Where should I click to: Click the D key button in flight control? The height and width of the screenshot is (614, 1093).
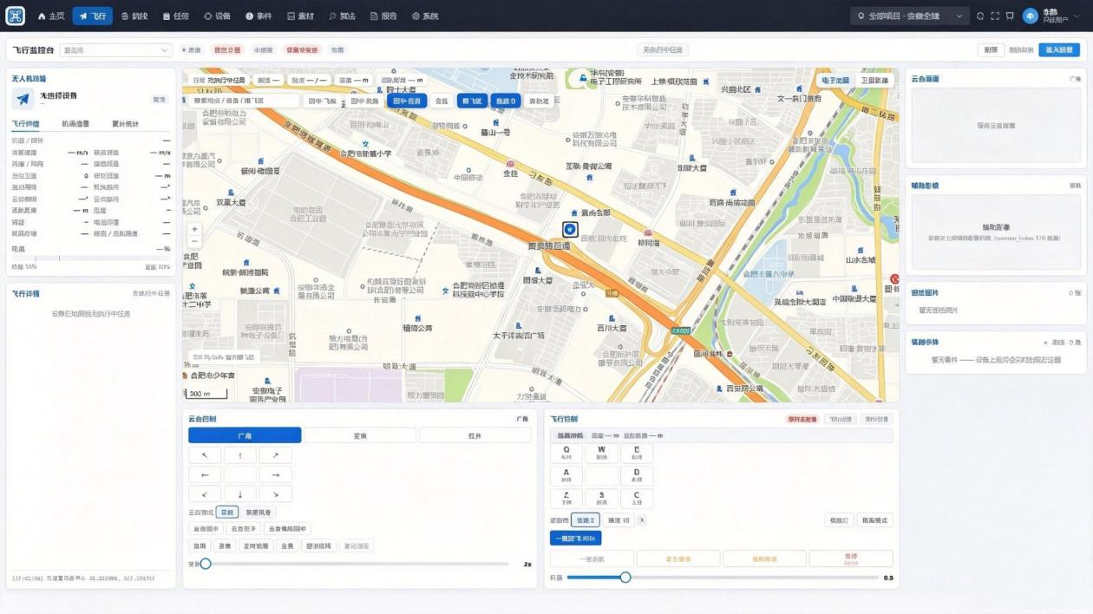coord(637,475)
